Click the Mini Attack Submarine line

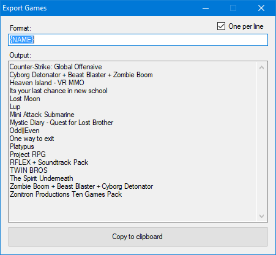click(42, 115)
